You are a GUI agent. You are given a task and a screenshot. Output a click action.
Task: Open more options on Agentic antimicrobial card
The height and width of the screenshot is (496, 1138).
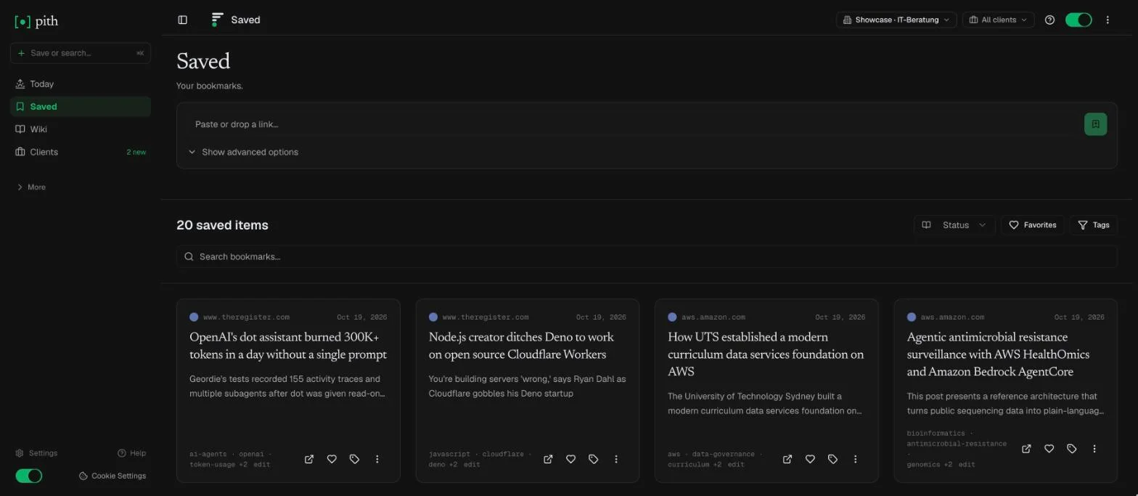click(x=1094, y=449)
